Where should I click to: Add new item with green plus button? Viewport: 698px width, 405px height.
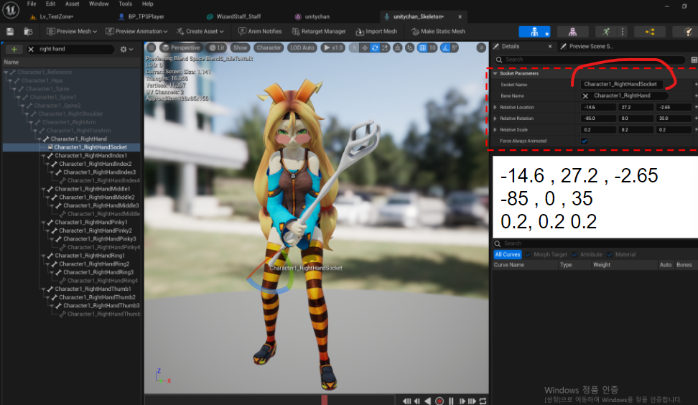point(14,49)
